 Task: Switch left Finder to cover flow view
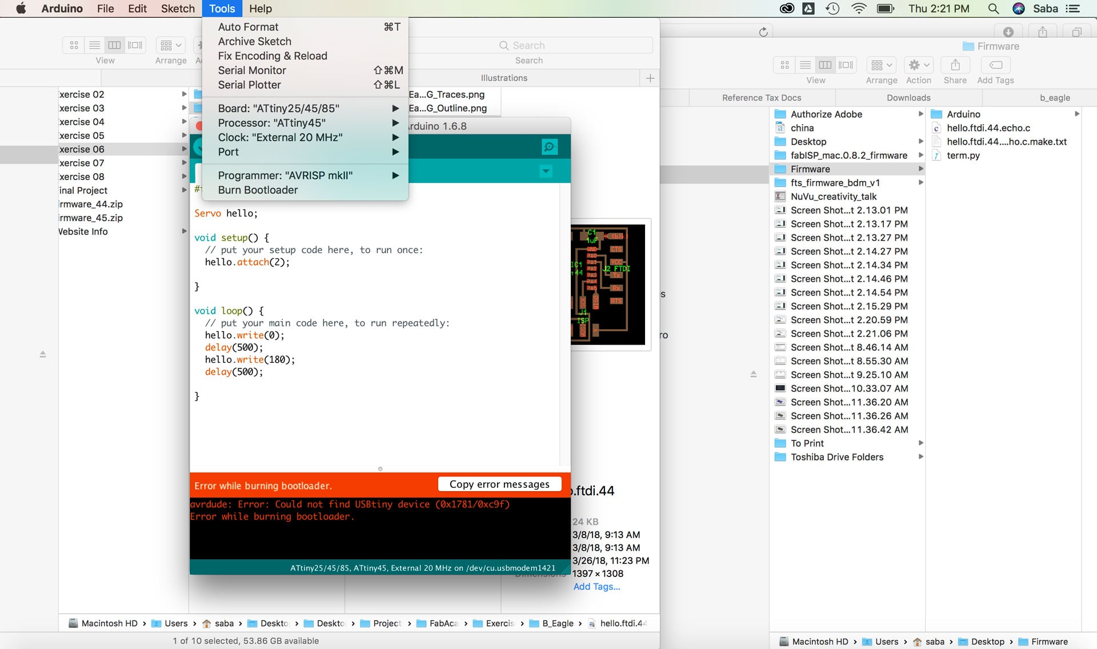pyautogui.click(x=135, y=45)
